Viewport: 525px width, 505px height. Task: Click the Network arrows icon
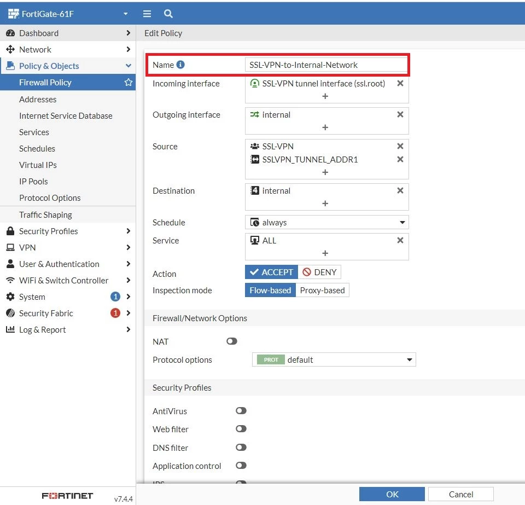(10, 49)
